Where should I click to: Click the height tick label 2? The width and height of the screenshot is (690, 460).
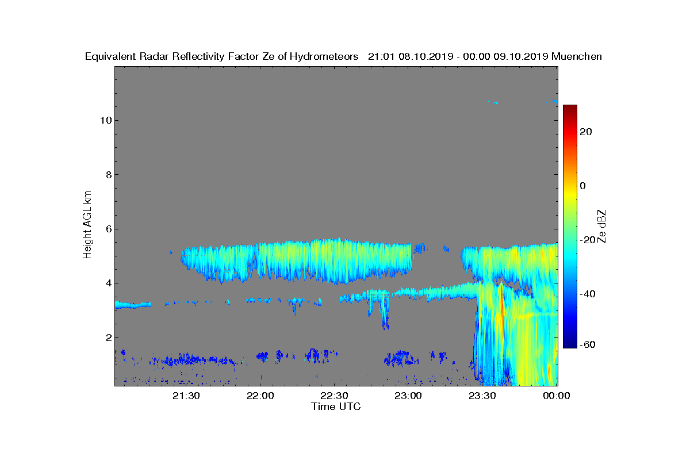[108, 338]
